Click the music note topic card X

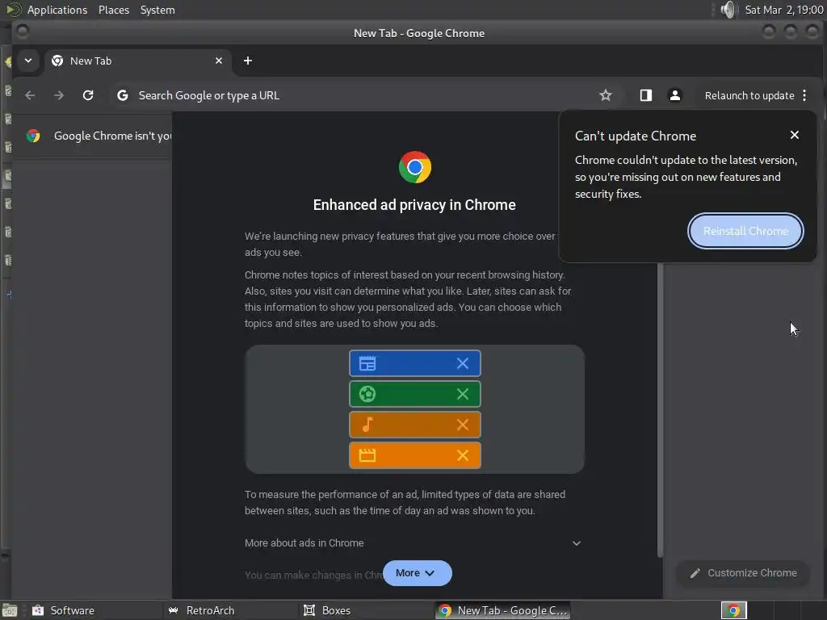463,425
